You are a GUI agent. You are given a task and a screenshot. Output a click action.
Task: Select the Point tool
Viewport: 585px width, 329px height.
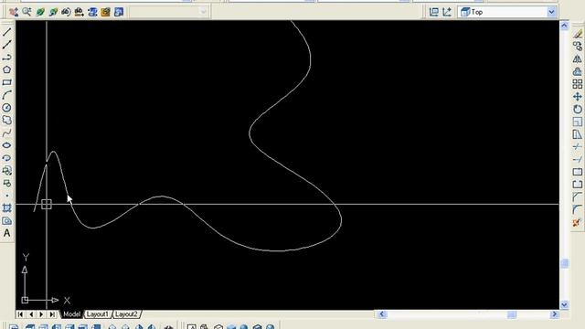tap(6, 196)
